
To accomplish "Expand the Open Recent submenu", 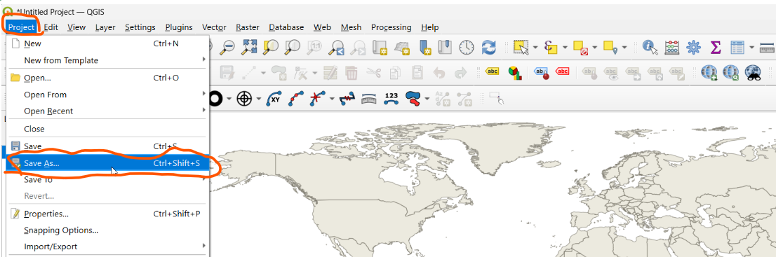I will [107, 111].
